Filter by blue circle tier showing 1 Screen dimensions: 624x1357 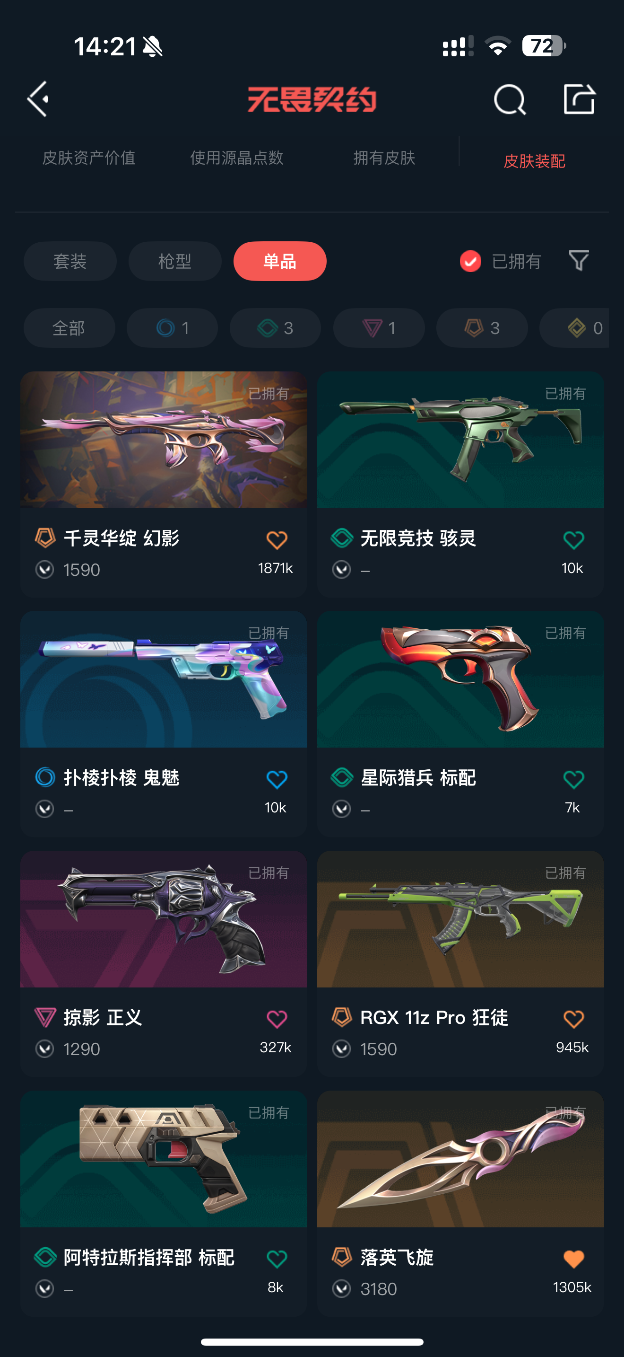172,328
